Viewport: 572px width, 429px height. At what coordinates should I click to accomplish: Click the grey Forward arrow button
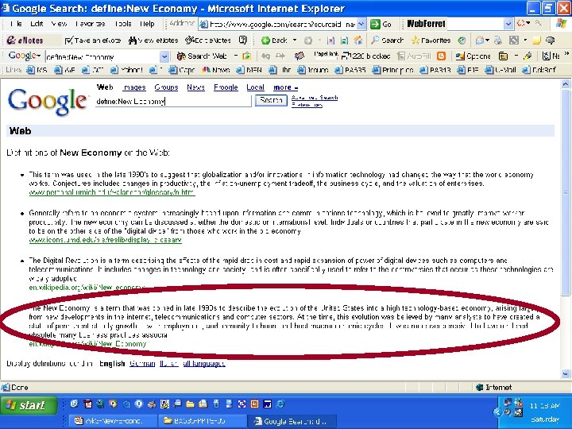coord(308,41)
